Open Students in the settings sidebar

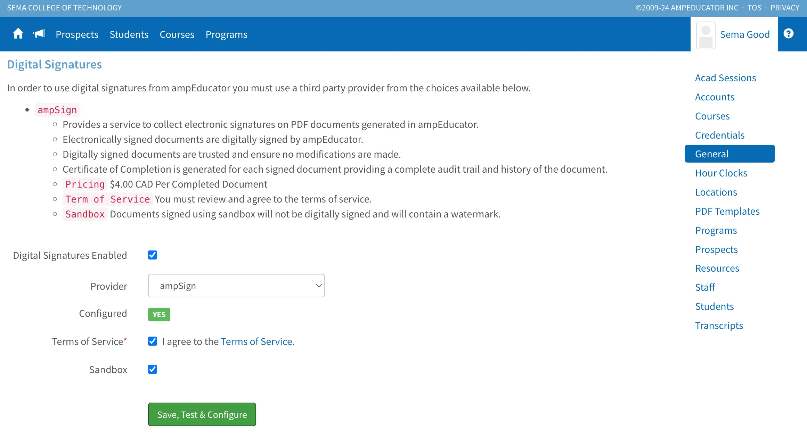714,306
